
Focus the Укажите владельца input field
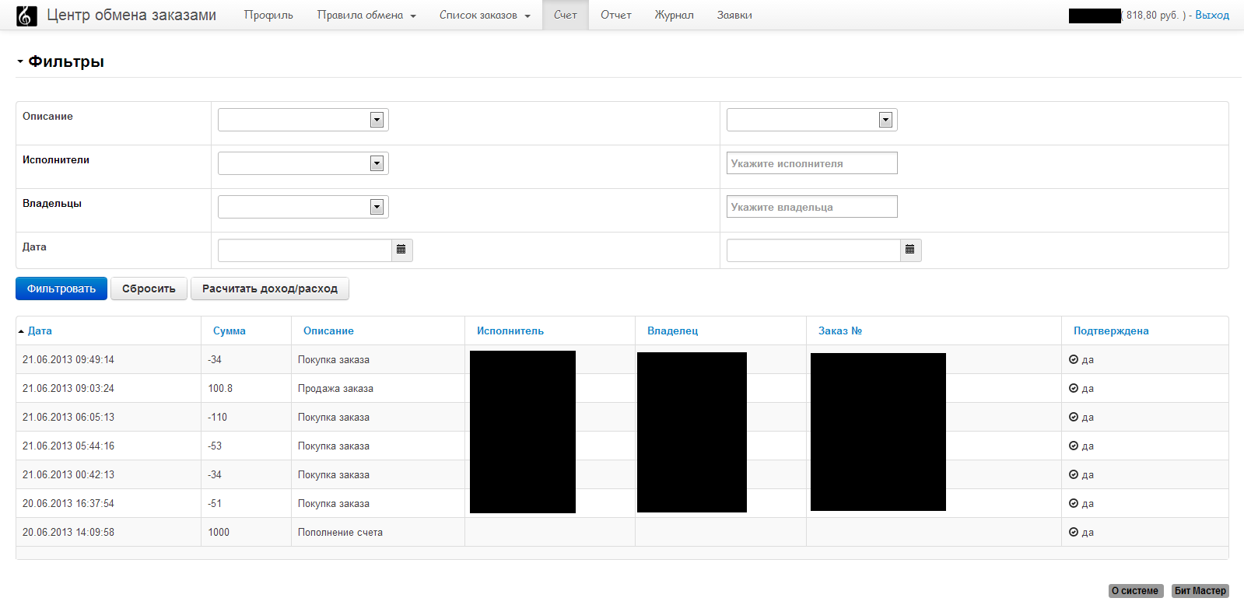pos(811,207)
